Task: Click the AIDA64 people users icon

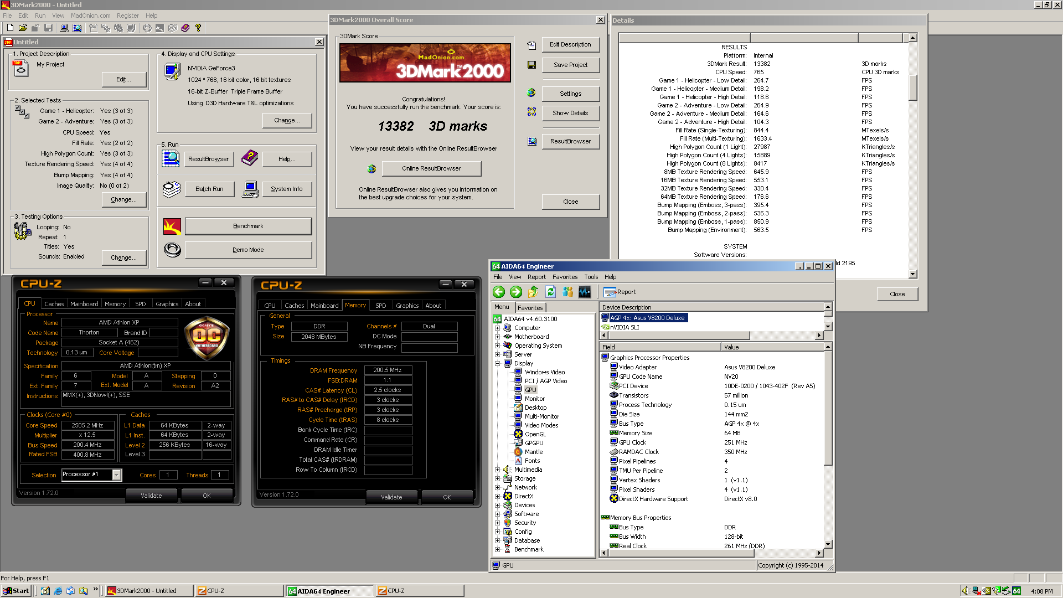Action: click(x=567, y=292)
